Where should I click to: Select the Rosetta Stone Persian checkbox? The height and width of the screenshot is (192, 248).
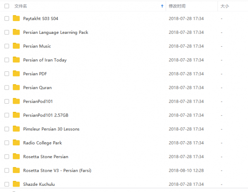(7, 156)
